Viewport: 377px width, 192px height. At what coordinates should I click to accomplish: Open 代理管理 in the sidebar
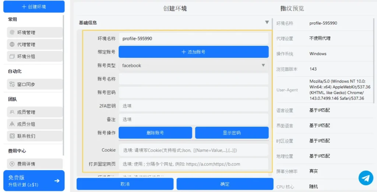[35, 44]
